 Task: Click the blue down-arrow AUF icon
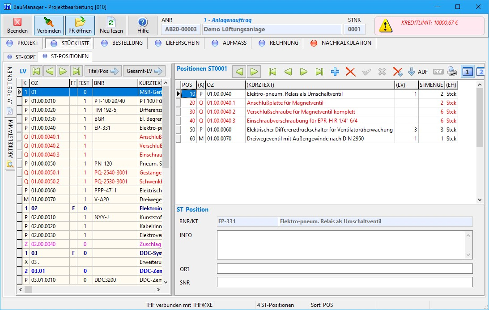(412, 72)
